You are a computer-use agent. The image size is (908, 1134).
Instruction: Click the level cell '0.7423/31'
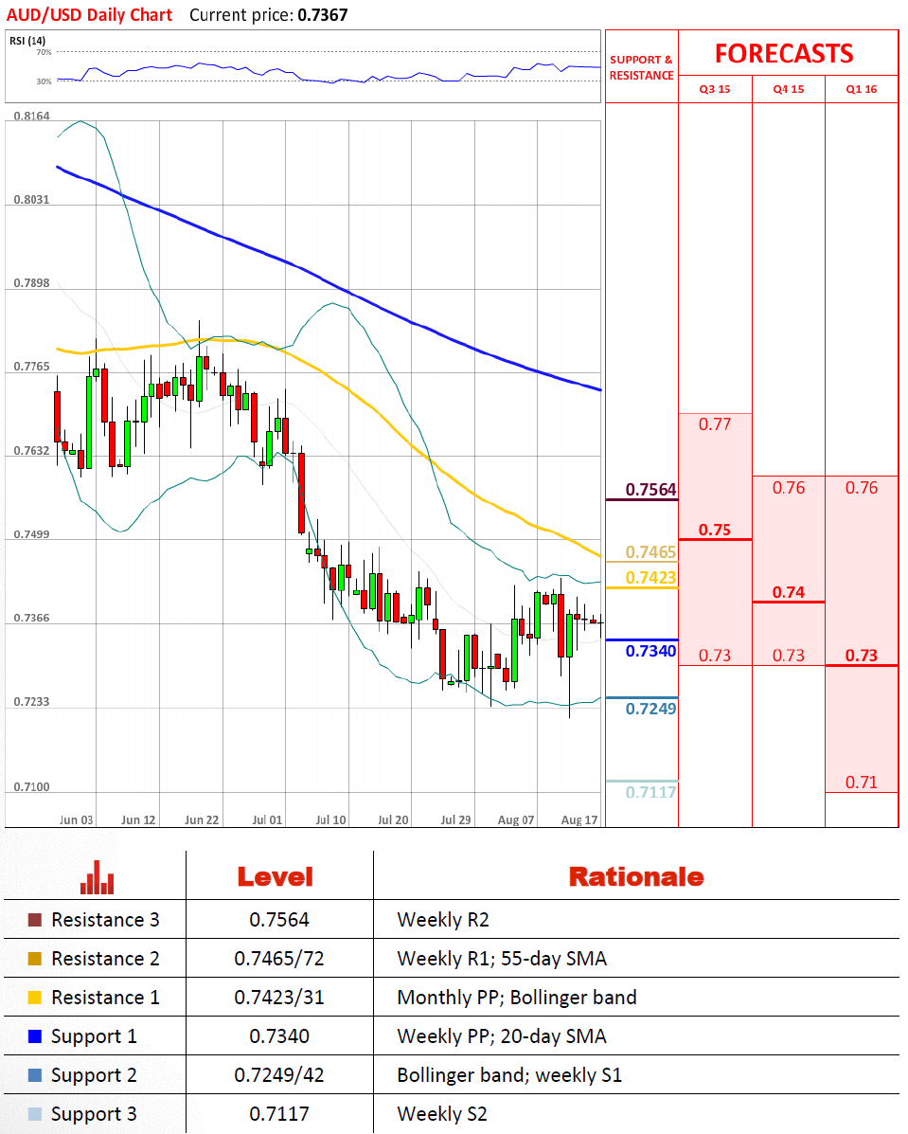(279, 998)
